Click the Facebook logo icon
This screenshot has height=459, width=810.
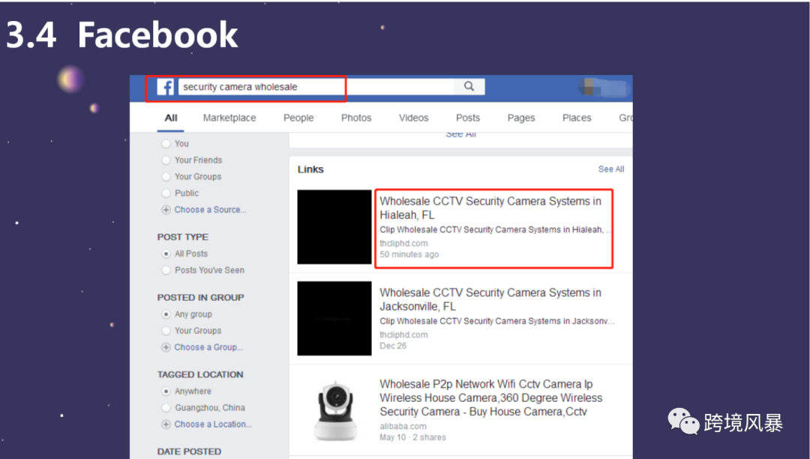[x=165, y=87]
